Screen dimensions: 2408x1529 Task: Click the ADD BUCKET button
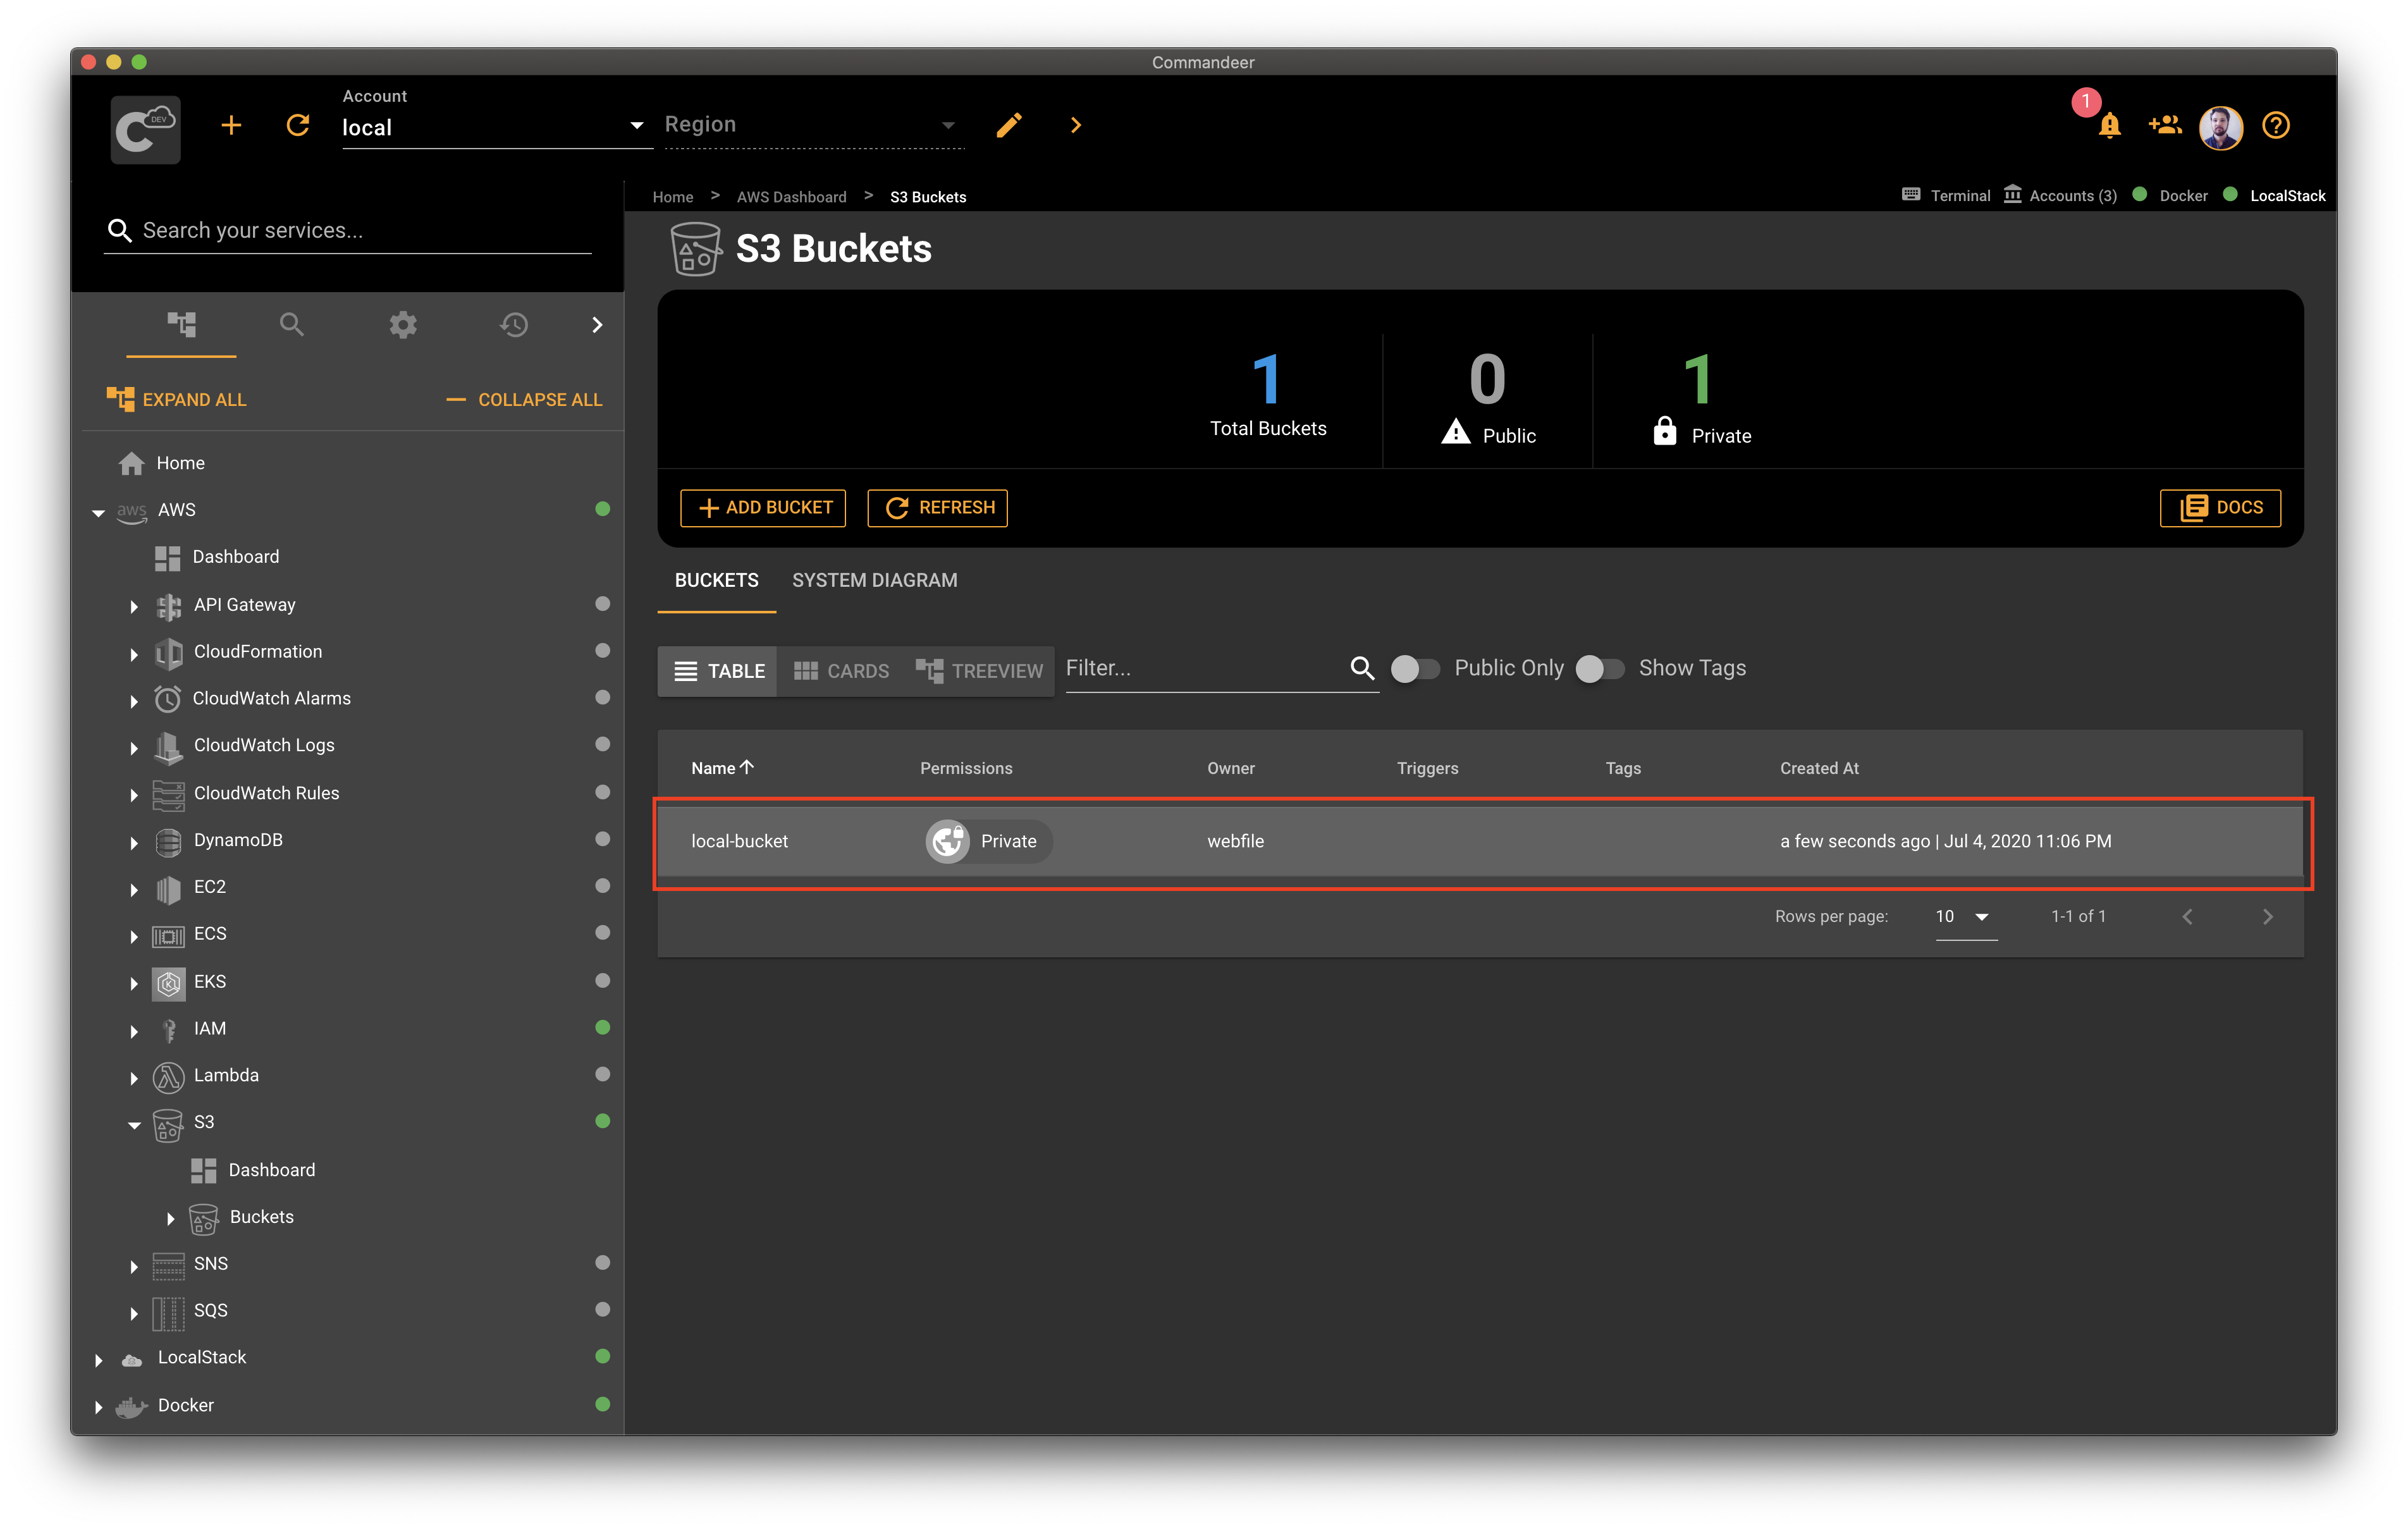763,508
